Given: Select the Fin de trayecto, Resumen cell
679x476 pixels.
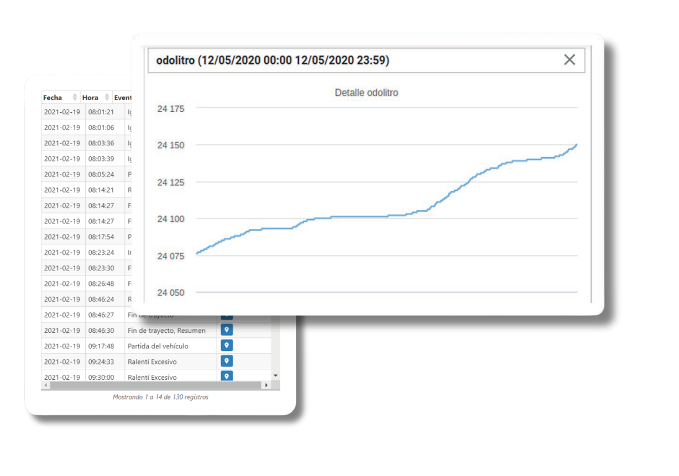Looking at the screenshot, I should [x=166, y=331].
